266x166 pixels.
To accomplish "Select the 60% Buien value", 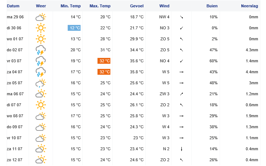I will tap(213, 61).
